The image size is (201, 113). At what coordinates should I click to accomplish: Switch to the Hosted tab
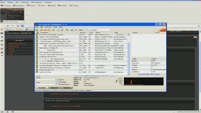pyautogui.click(x=67, y=88)
